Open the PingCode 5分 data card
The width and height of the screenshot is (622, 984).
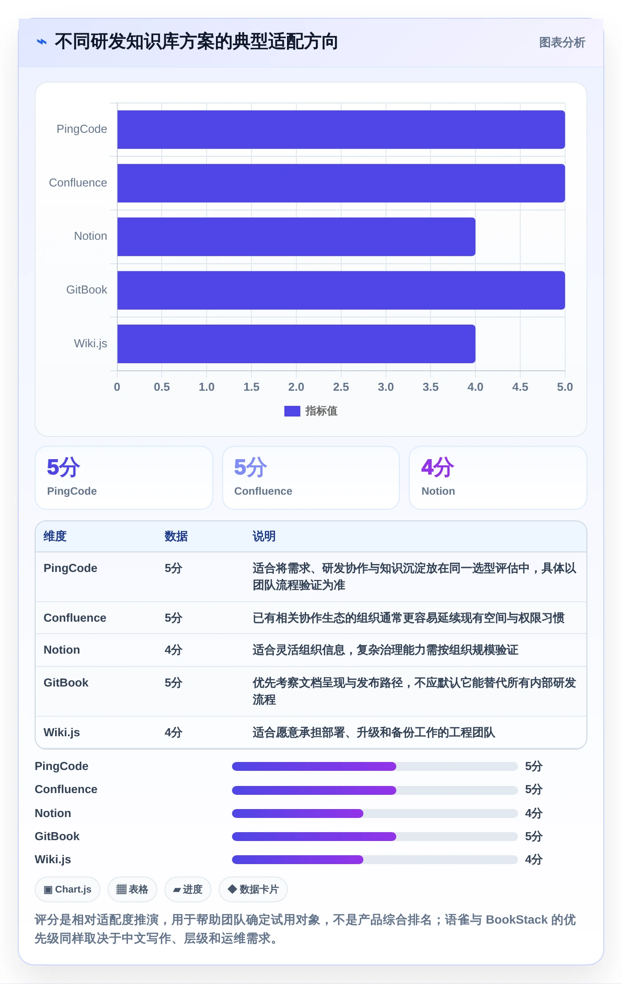[124, 478]
